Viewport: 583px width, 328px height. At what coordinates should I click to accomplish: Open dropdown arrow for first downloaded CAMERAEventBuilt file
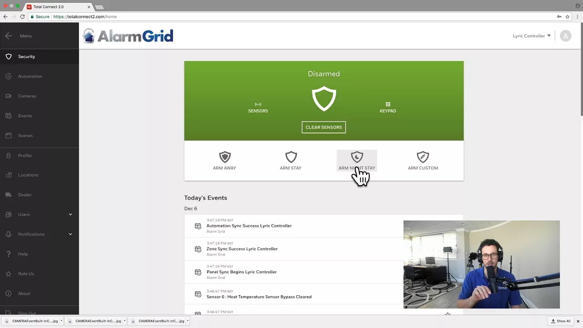[x=61, y=321]
